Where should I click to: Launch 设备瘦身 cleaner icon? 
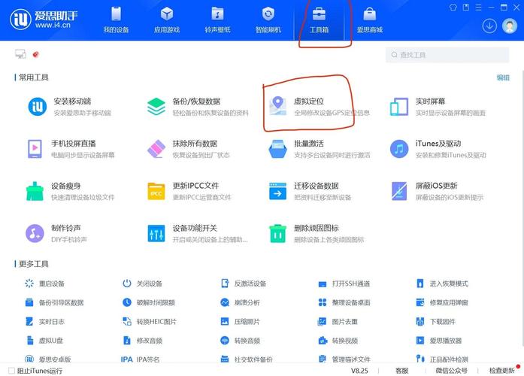[x=35, y=191]
